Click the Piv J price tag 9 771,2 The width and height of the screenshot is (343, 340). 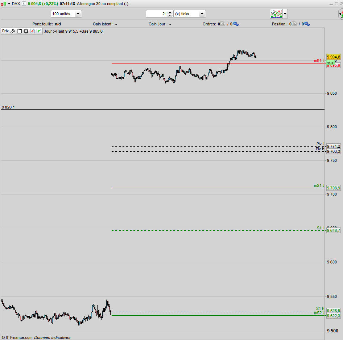[x=334, y=146]
